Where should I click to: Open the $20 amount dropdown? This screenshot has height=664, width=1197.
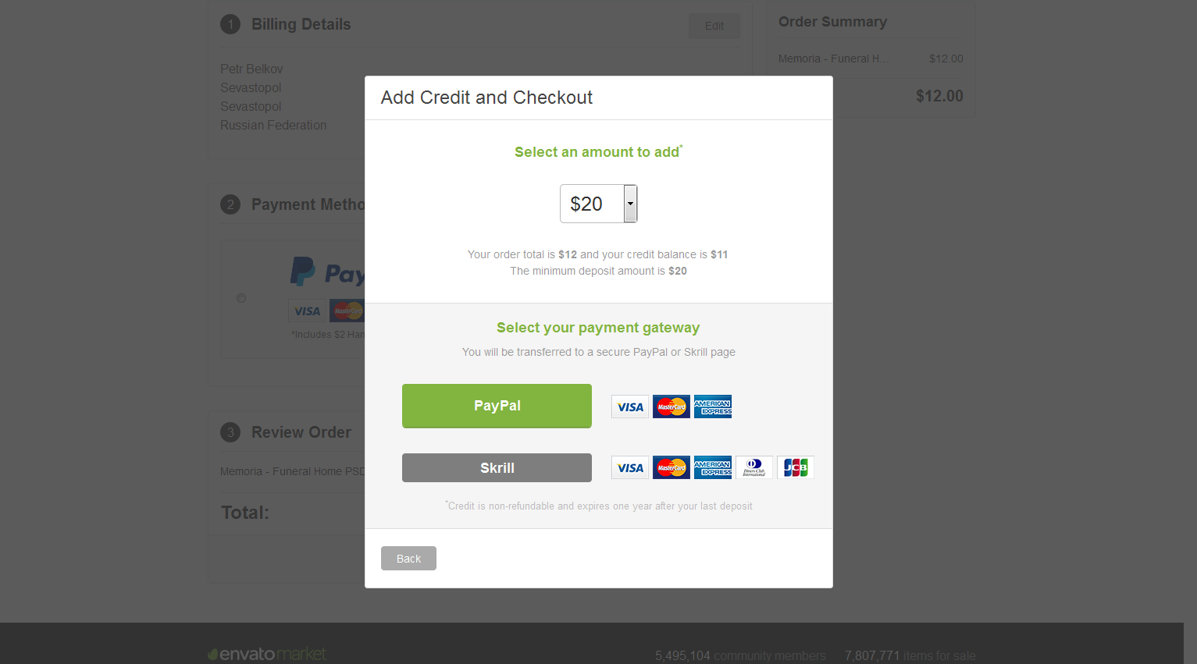coord(599,204)
